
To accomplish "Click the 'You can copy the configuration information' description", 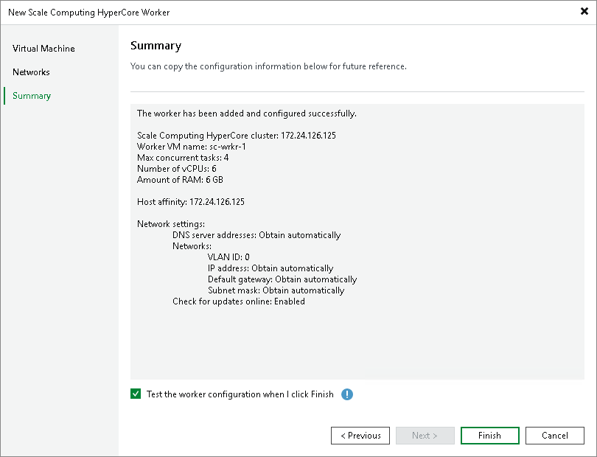I will click(x=268, y=66).
